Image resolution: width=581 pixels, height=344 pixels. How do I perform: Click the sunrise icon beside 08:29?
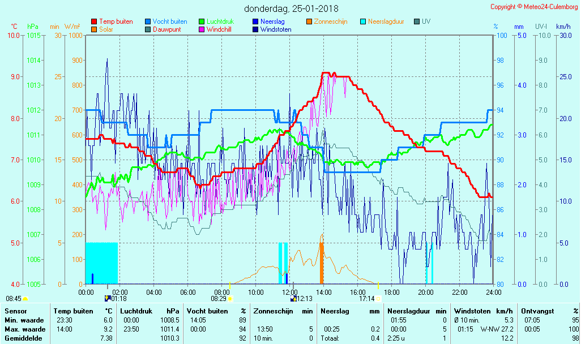230,298
